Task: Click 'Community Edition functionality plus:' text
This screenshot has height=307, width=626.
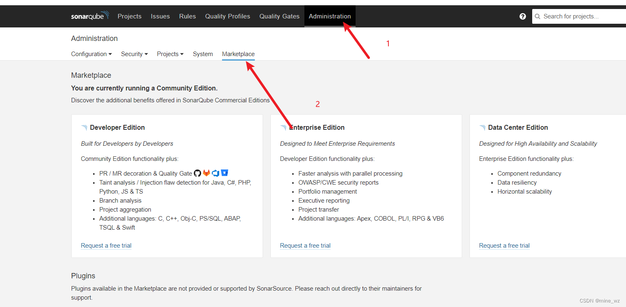Action: point(130,159)
